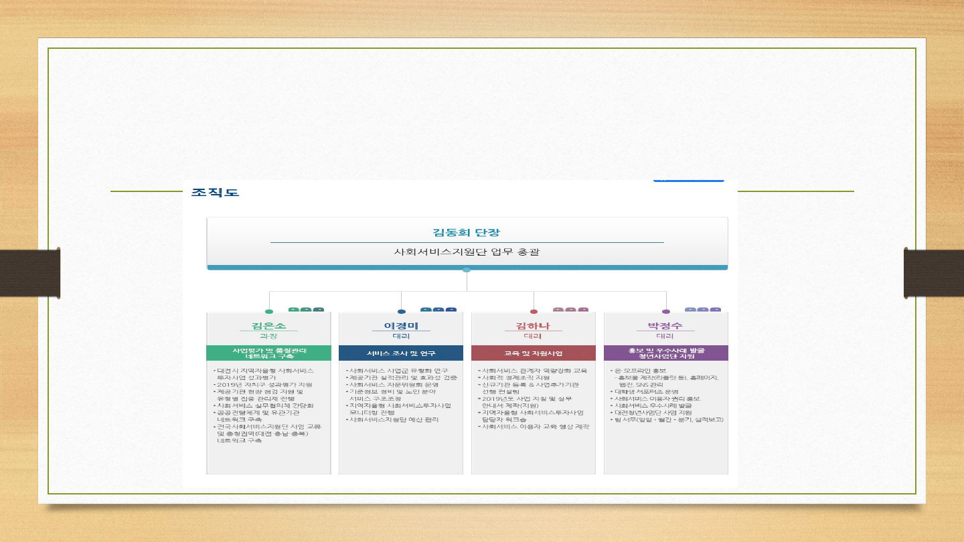This screenshot has width=964, height=542.
Task: Click the pink icon group above 김하나 card
Action: (570, 310)
